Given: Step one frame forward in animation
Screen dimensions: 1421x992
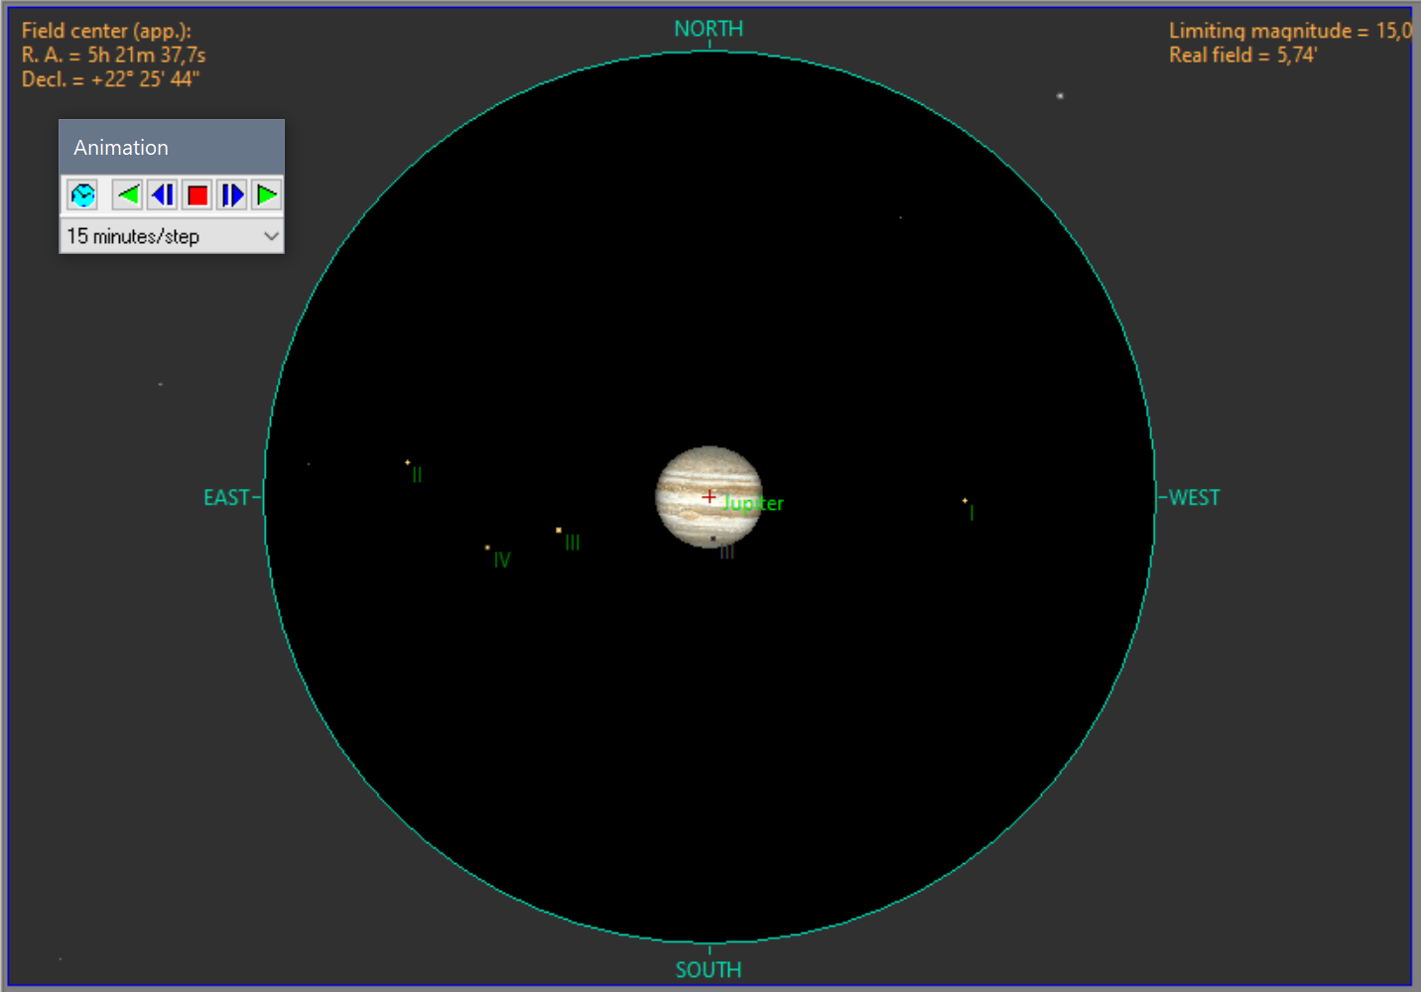Looking at the screenshot, I should (232, 194).
